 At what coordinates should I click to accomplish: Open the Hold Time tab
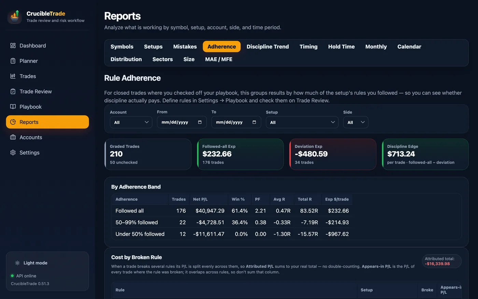coord(341,46)
